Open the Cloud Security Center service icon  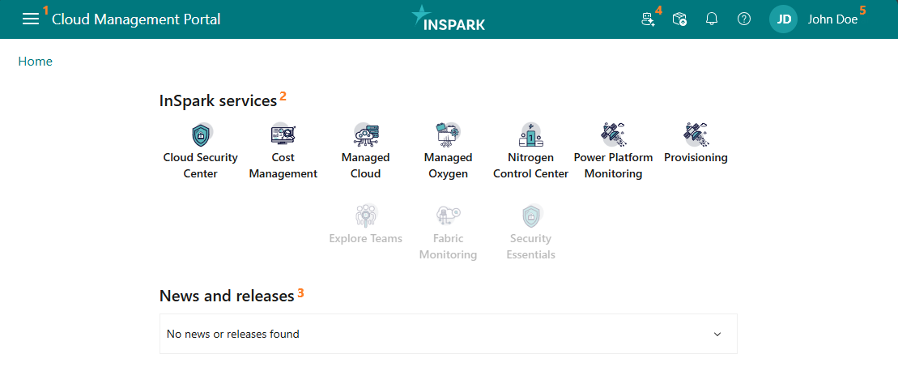(201, 134)
